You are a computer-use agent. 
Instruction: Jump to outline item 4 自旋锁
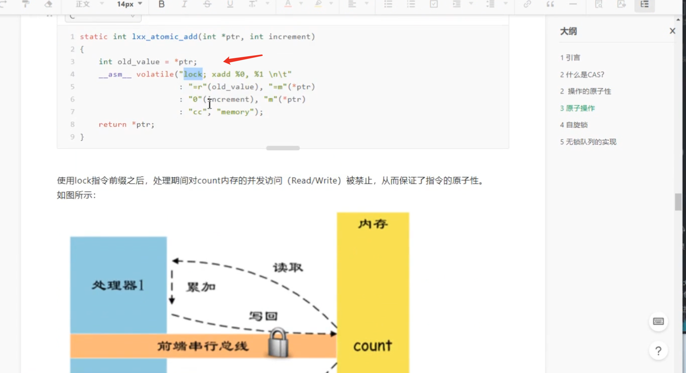point(574,125)
